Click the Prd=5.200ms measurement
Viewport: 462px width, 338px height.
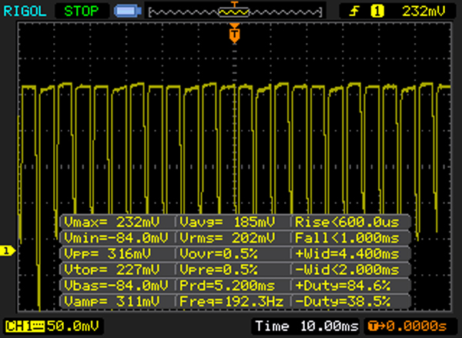point(227,286)
